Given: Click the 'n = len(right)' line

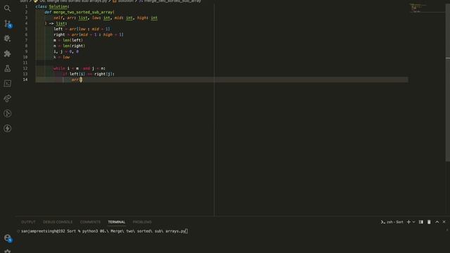Looking at the screenshot, I should pos(69,46).
